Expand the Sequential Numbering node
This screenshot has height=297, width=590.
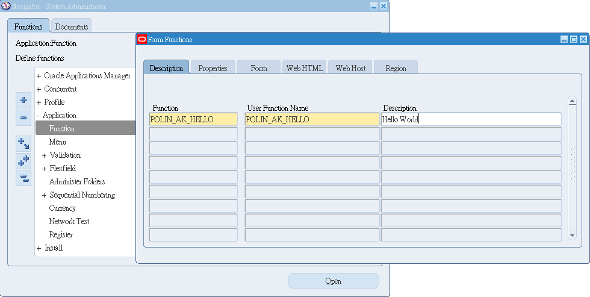point(45,195)
